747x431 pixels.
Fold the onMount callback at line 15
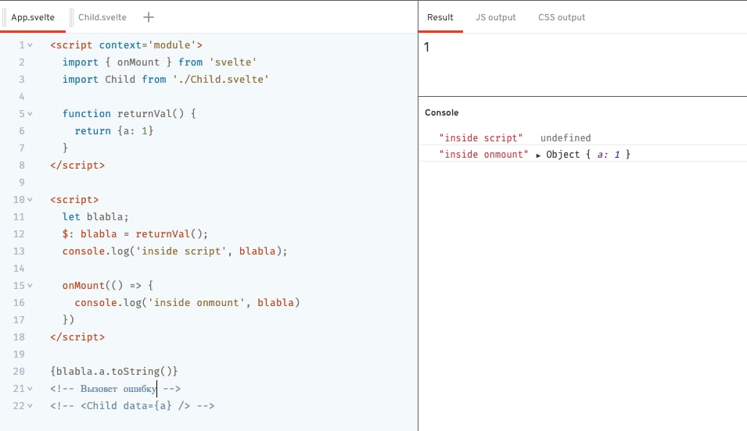click(x=30, y=286)
